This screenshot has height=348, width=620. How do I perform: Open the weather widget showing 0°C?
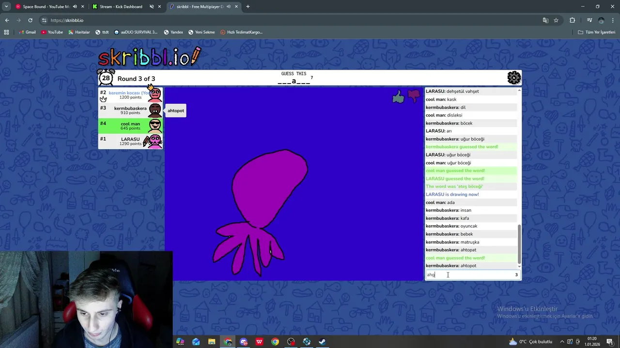[x=531, y=342]
